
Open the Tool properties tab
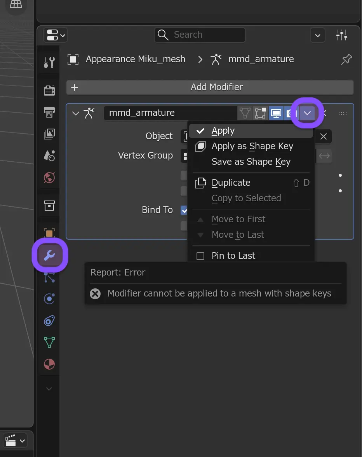(x=49, y=62)
